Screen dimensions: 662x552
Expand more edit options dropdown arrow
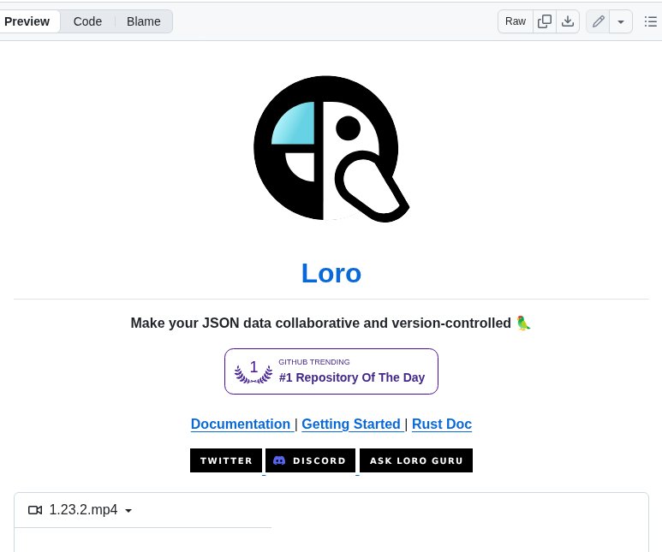[x=621, y=21]
